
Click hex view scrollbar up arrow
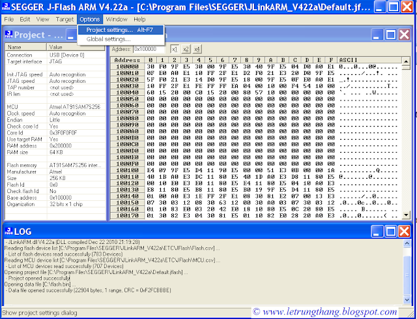click(406, 61)
